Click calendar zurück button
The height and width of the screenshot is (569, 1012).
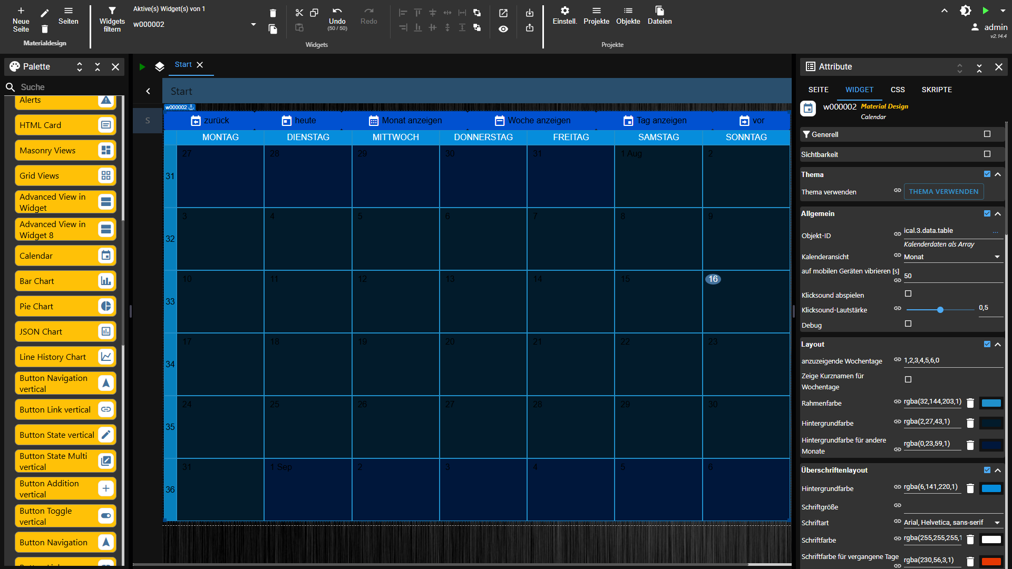pos(210,121)
